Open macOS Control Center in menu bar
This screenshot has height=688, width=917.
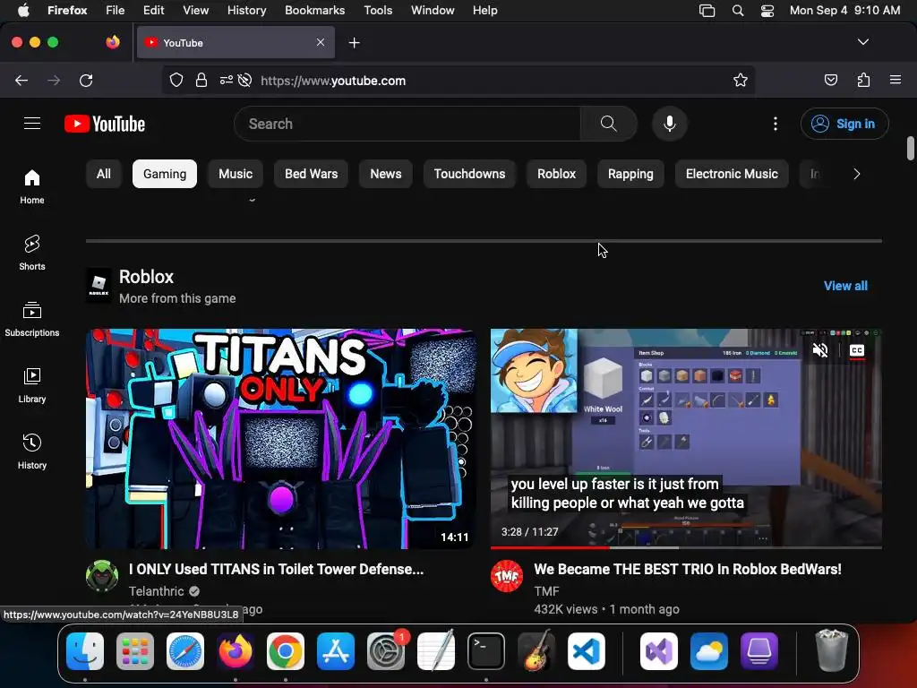click(767, 11)
